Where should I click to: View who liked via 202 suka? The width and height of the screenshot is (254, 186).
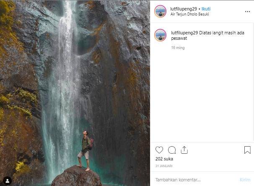[x=164, y=159]
